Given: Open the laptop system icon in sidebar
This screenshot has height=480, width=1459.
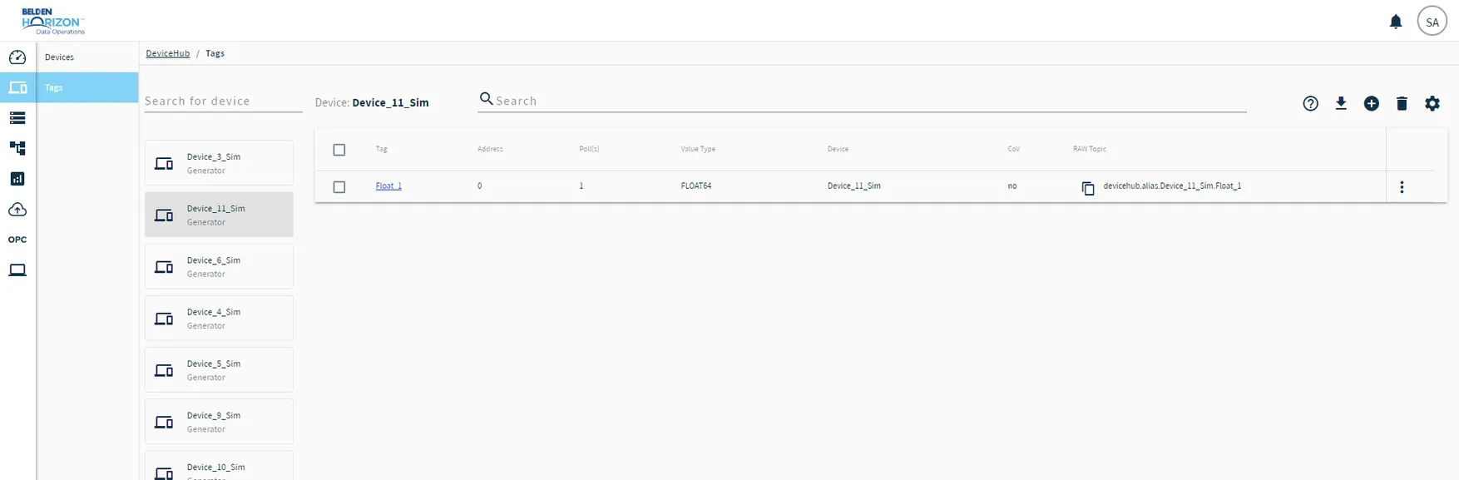Looking at the screenshot, I should click(x=17, y=270).
